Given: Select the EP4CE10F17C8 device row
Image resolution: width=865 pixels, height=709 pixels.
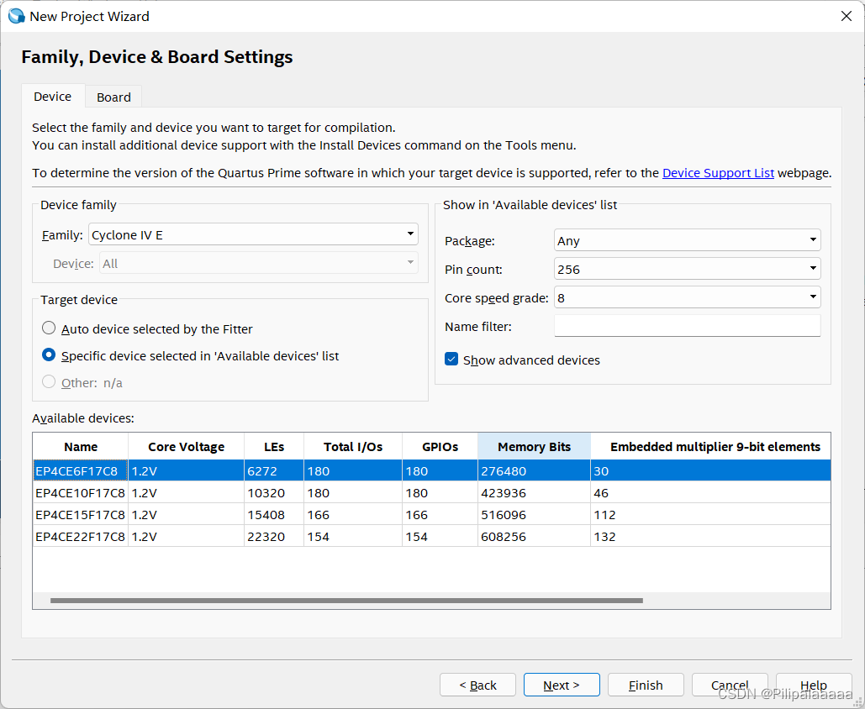Looking at the screenshot, I should [x=80, y=492].
